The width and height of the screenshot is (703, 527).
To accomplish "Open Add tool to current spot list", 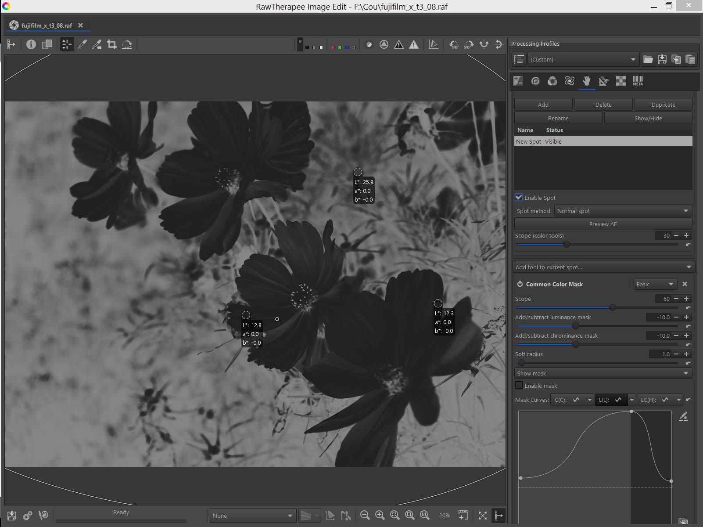I will [x=603, y=267].
